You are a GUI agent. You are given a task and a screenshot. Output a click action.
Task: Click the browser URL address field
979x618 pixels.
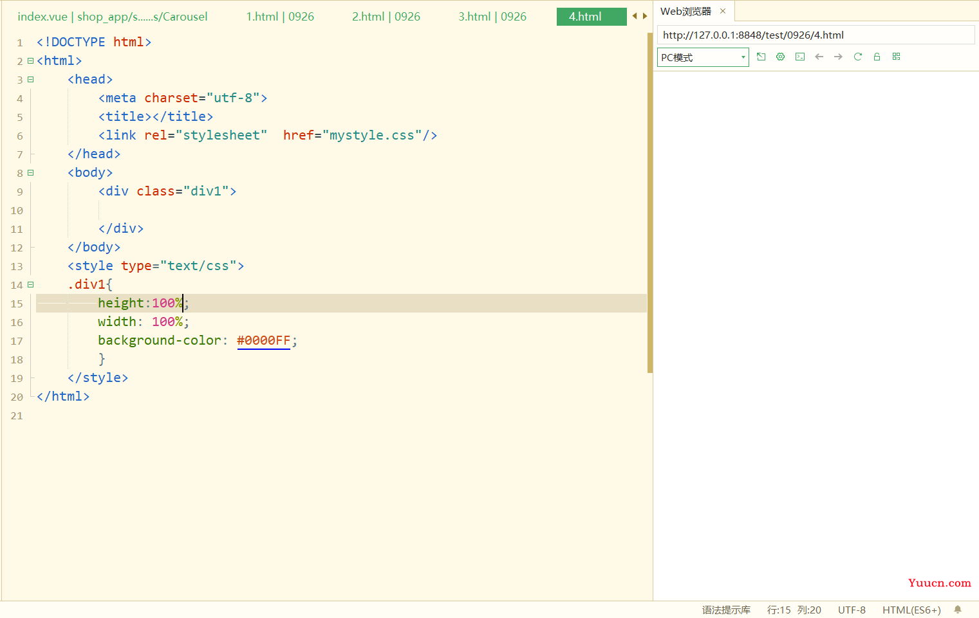(816, 35)
